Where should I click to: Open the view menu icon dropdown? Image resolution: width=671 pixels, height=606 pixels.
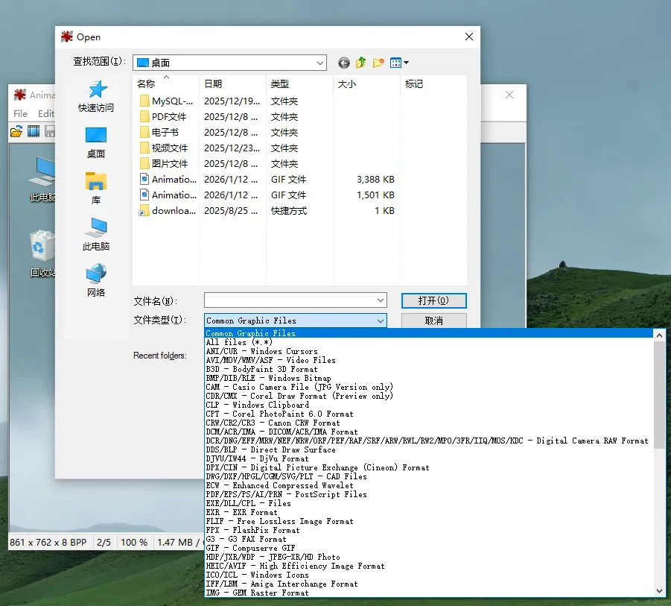[x=400, y=63]
